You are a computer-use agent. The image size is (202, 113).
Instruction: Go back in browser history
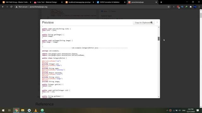click(3, 7)
